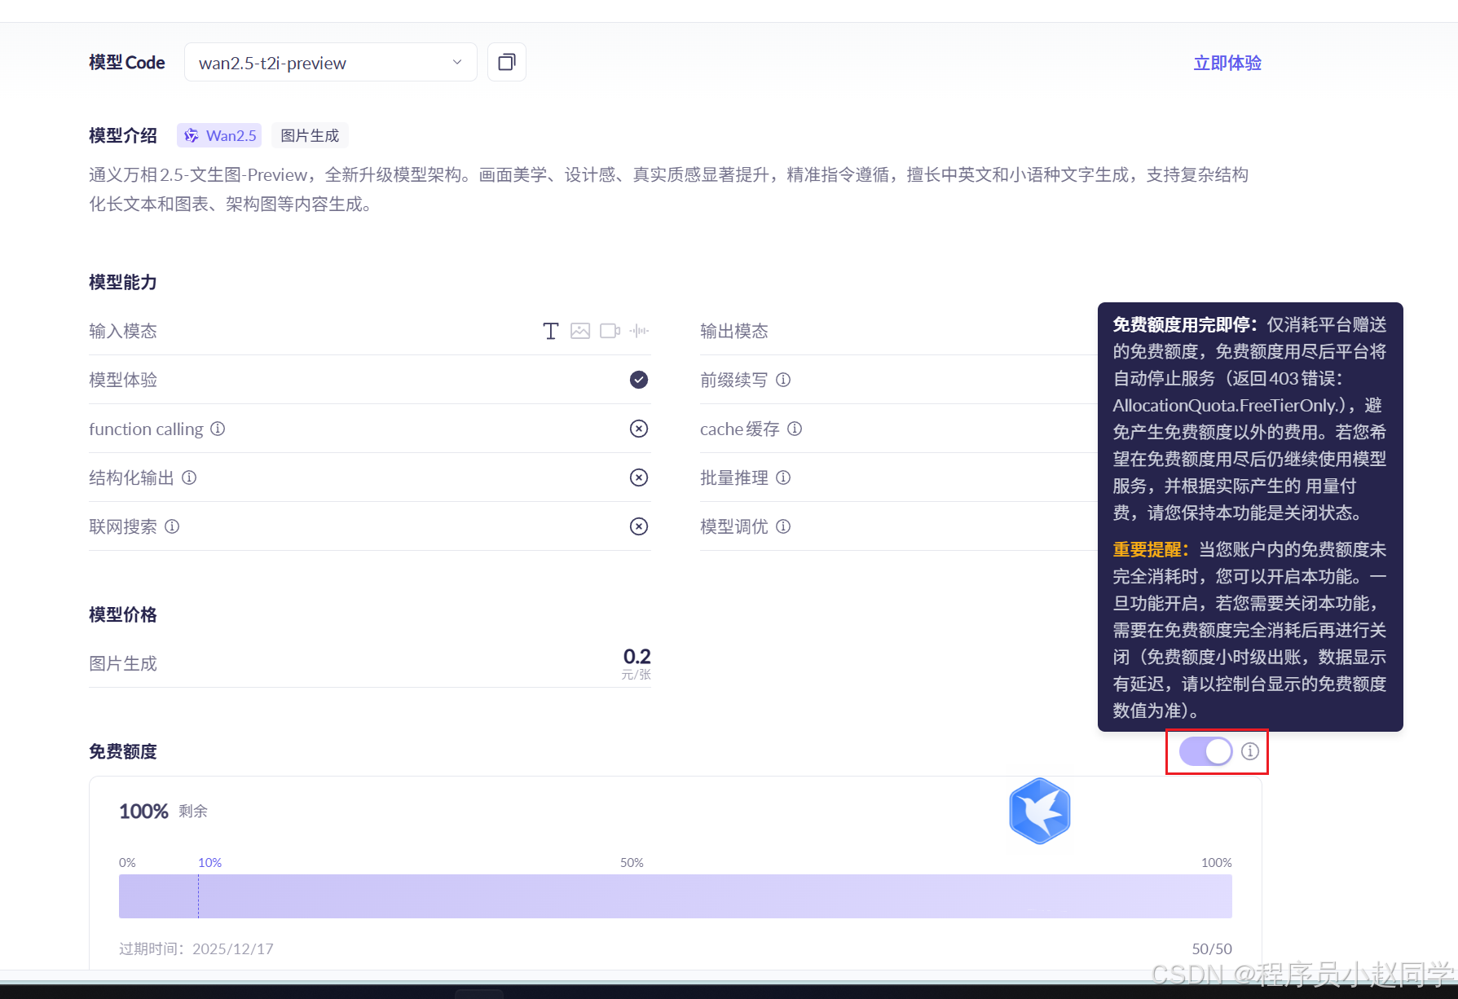Open the model code dropdown
Image resolution: width=1458 pixels, height=999 pixels.
point(456,62)
